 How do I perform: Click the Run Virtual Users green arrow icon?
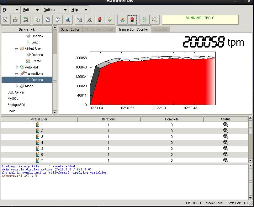pos(110,20)
